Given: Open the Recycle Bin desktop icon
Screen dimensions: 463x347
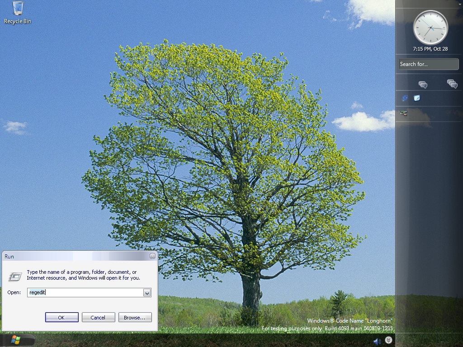Looking at the screenshot, I should 18,12.
